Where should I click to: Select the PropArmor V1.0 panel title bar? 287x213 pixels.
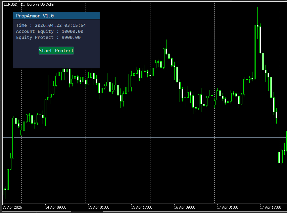tap(56, 15)
